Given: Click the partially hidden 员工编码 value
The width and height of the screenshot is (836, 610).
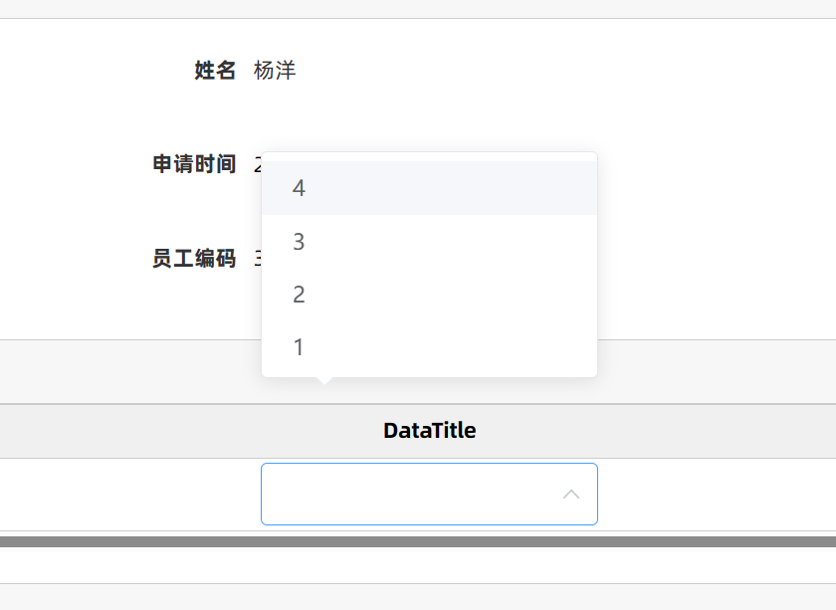Looking at the screenshot, I should tap(258, 259).
